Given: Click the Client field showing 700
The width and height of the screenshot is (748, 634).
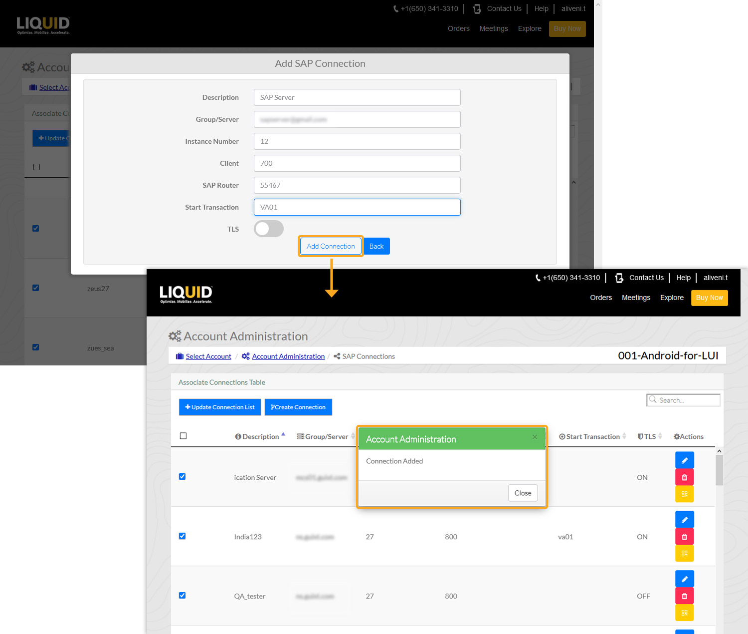Looking at the screenshot, I should [357, 163].
